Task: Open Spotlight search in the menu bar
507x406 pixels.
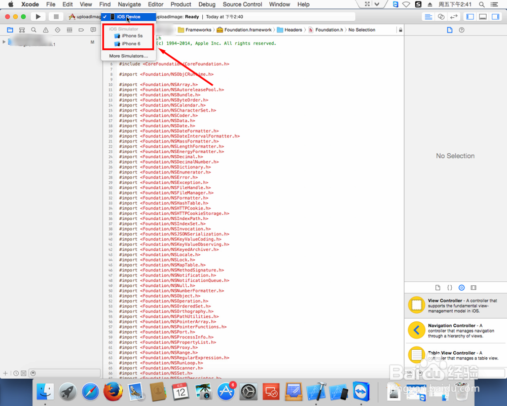Action: (x=482, y=4)
